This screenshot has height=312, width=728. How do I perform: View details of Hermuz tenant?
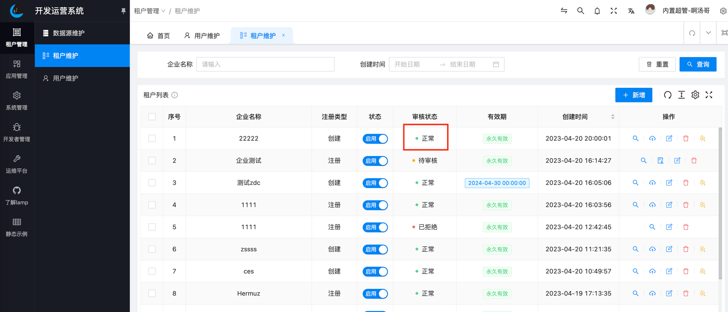[x=635, y=293]
